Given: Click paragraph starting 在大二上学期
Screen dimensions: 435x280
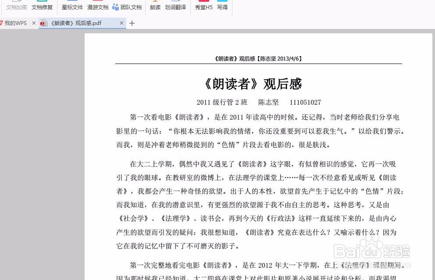Looking at the screenshot, I should (260, 205).
